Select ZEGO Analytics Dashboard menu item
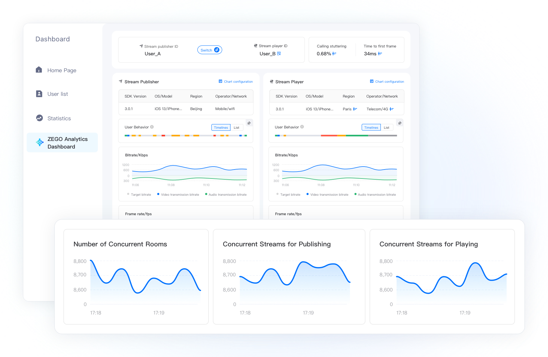Screen dimensions: 548x357 pos(62,143)
